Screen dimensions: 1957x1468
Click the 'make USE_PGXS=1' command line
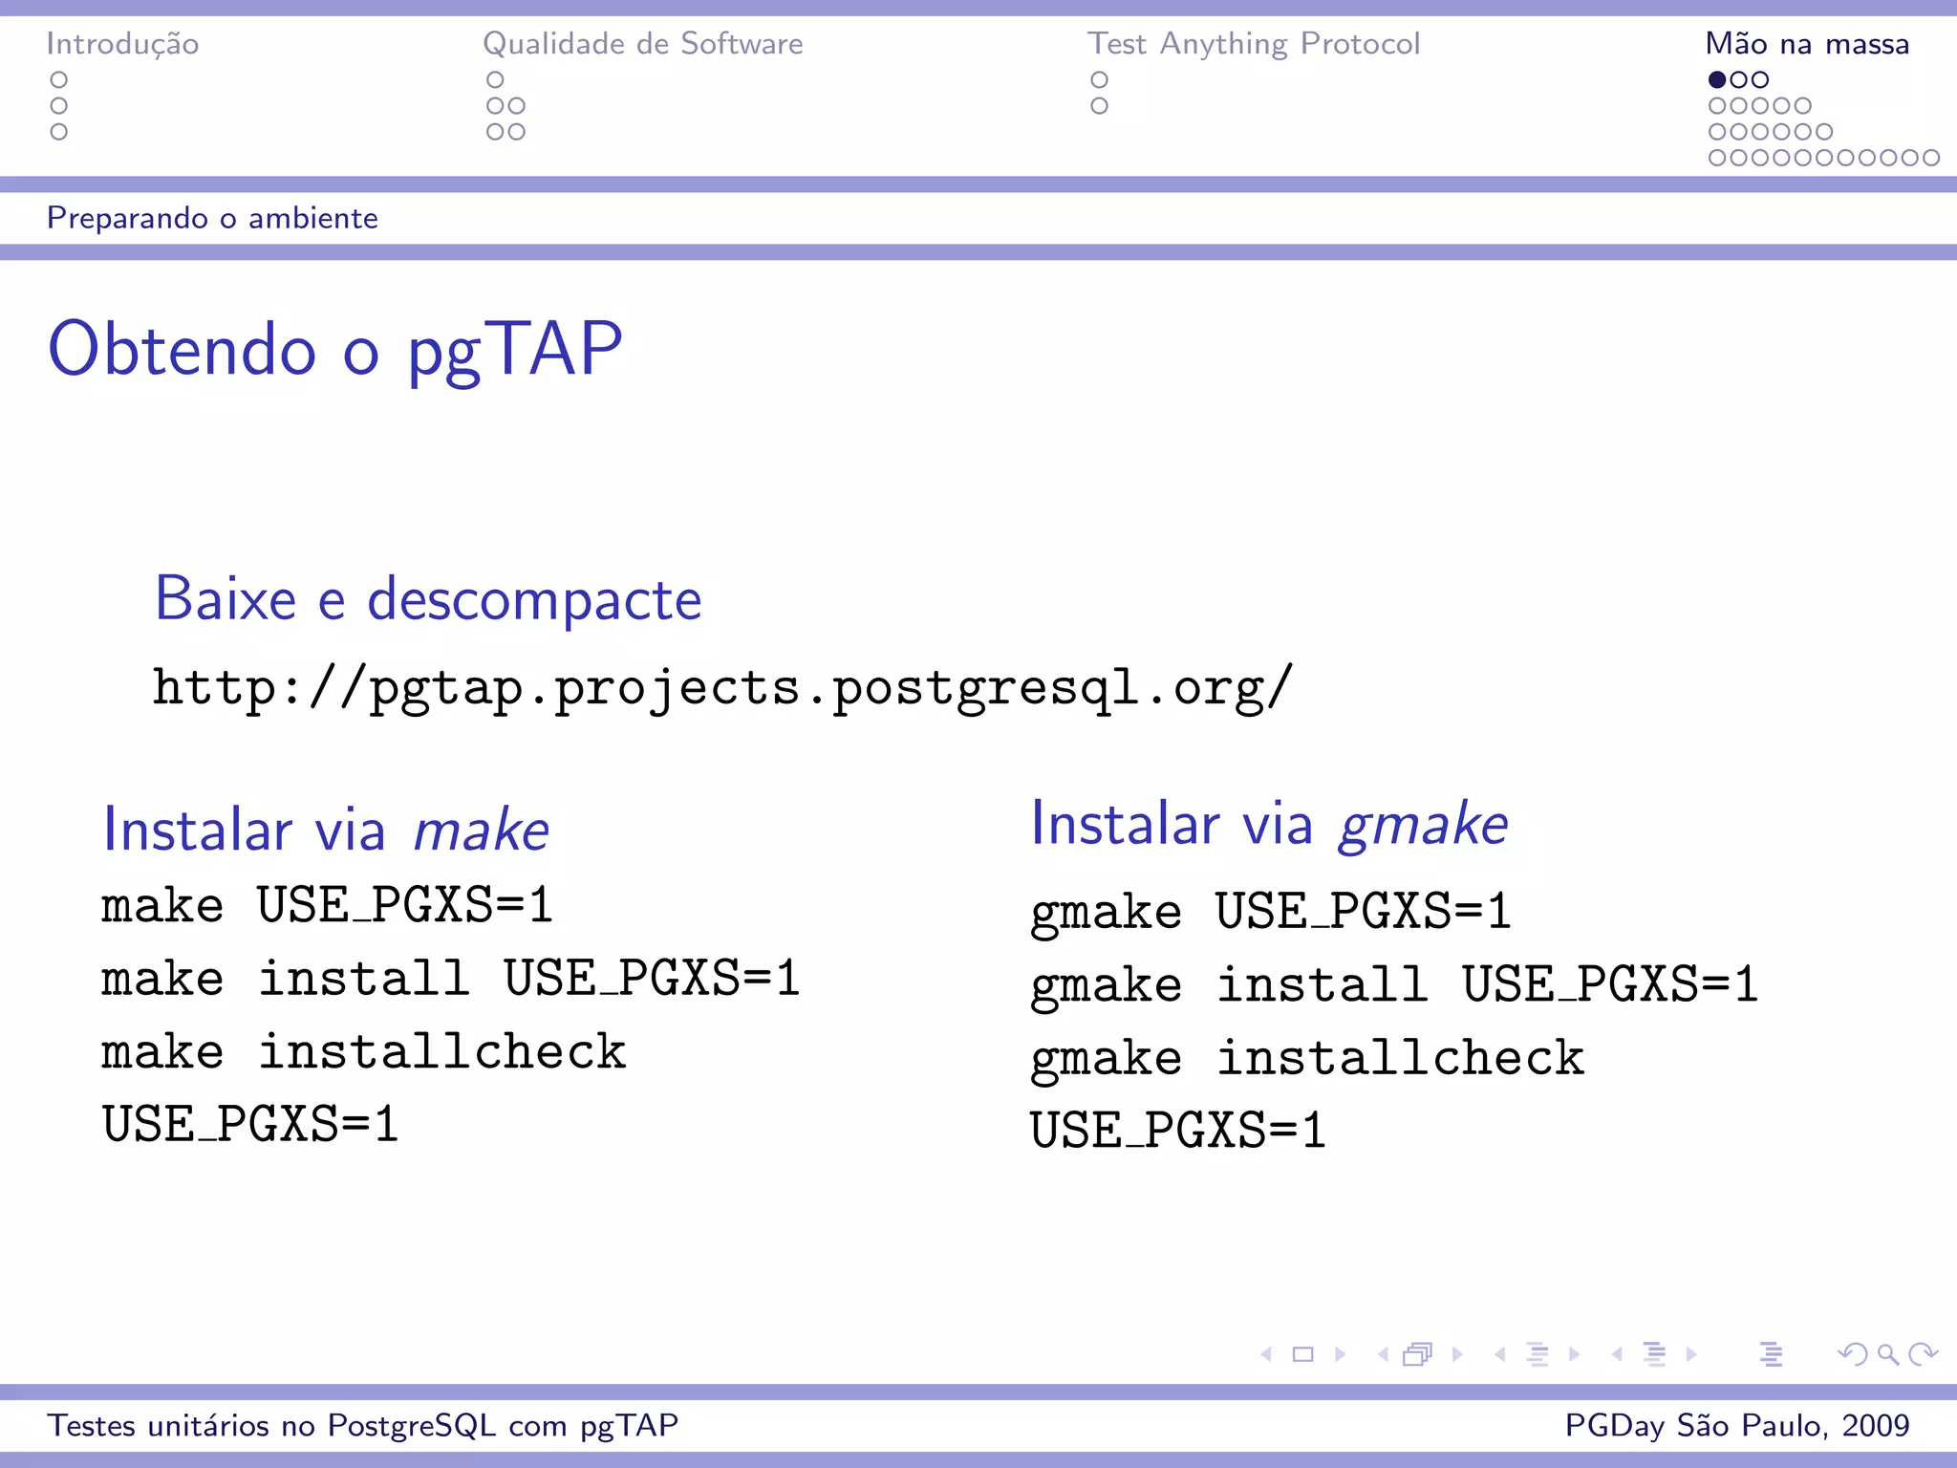coord(328,905)
